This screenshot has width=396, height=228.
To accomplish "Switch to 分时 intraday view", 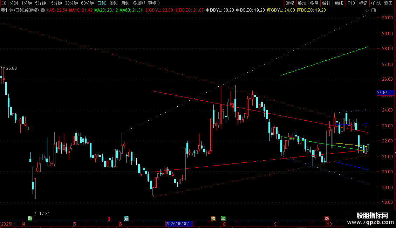I will coord(14,3).
